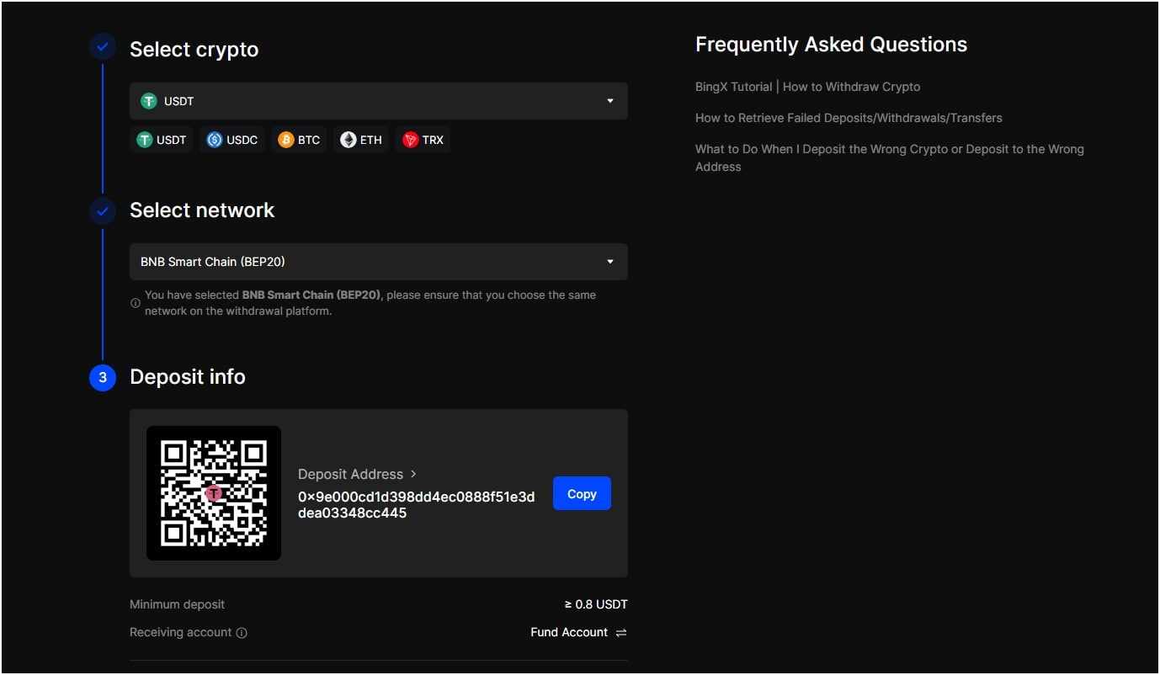Click the info icon next to Receiving account

(242, 633)
